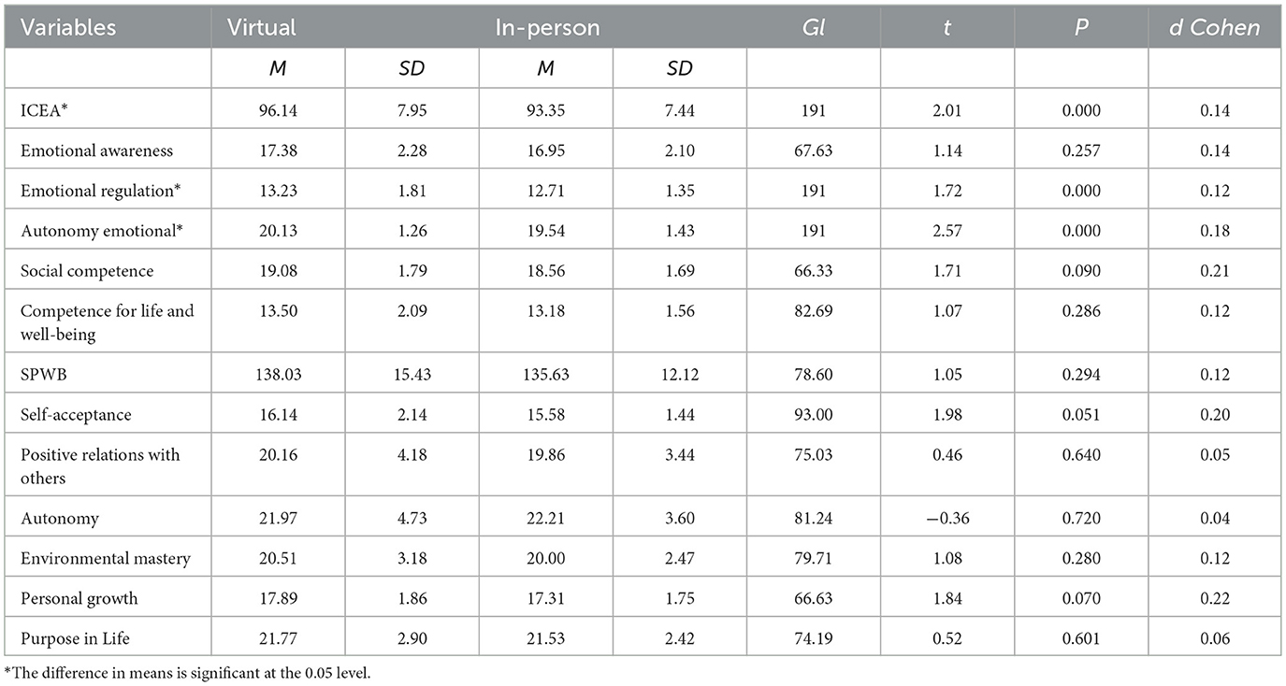Screen dimensions: 1286x686
Task: Select the d Cohen column header
Action: pyautogui.click(x=1216, y=27)
